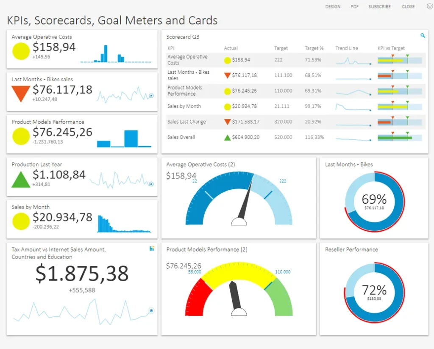The image size is (434, 349).
Task: Click the red down-triangle on Last Months - Bikes sales card
Action: 20,93
